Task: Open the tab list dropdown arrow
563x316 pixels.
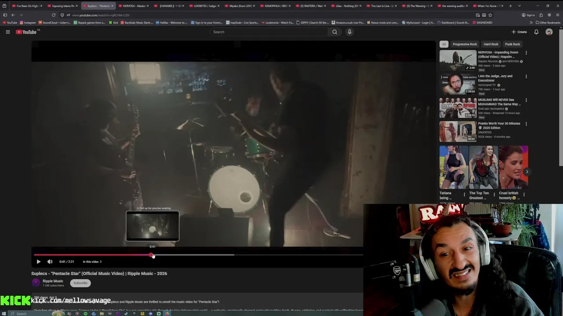Action: coord(519,6)
